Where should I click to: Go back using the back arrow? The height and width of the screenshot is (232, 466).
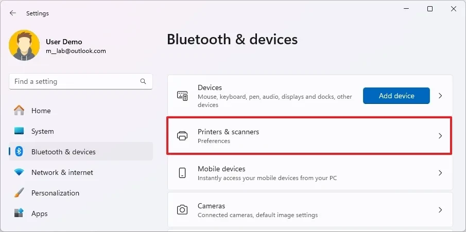pos(13,13)
